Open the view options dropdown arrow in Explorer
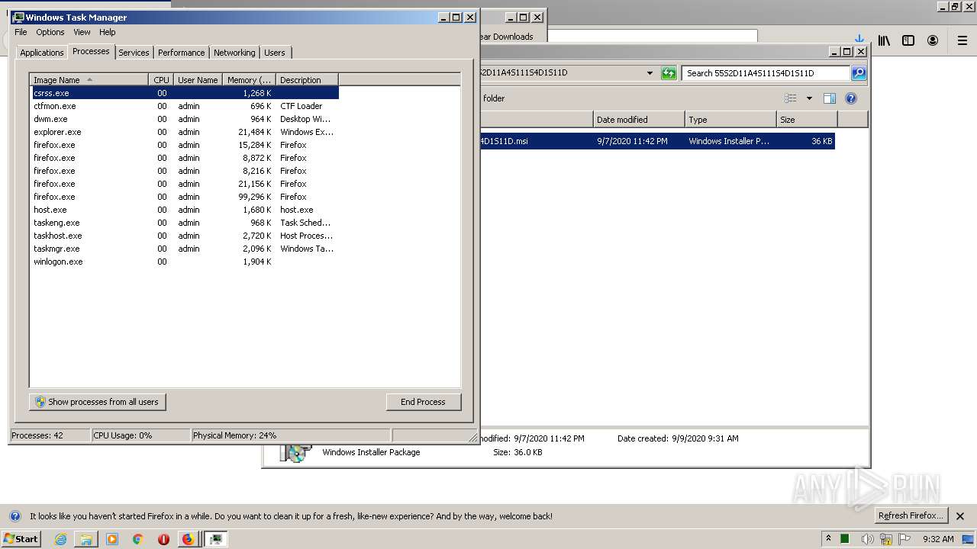 [809, 98]
